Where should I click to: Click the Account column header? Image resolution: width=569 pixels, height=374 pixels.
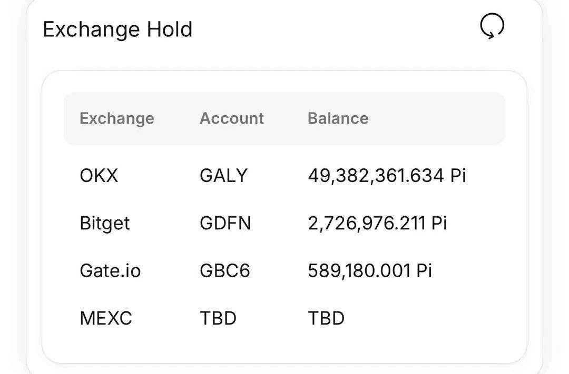tap(231, 118)
